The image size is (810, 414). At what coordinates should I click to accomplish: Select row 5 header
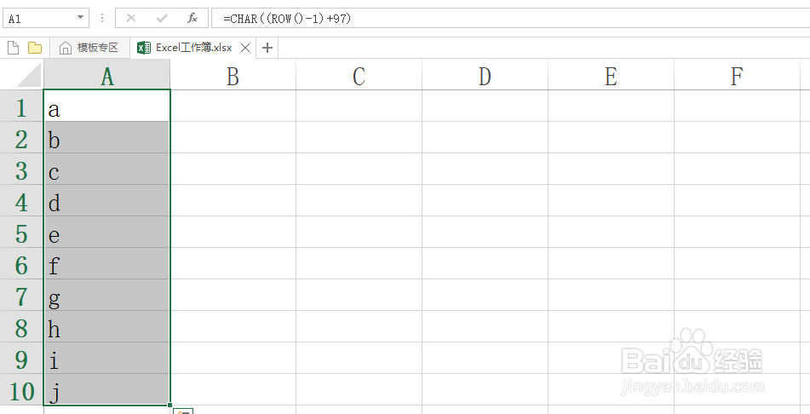tap(21, 233)
